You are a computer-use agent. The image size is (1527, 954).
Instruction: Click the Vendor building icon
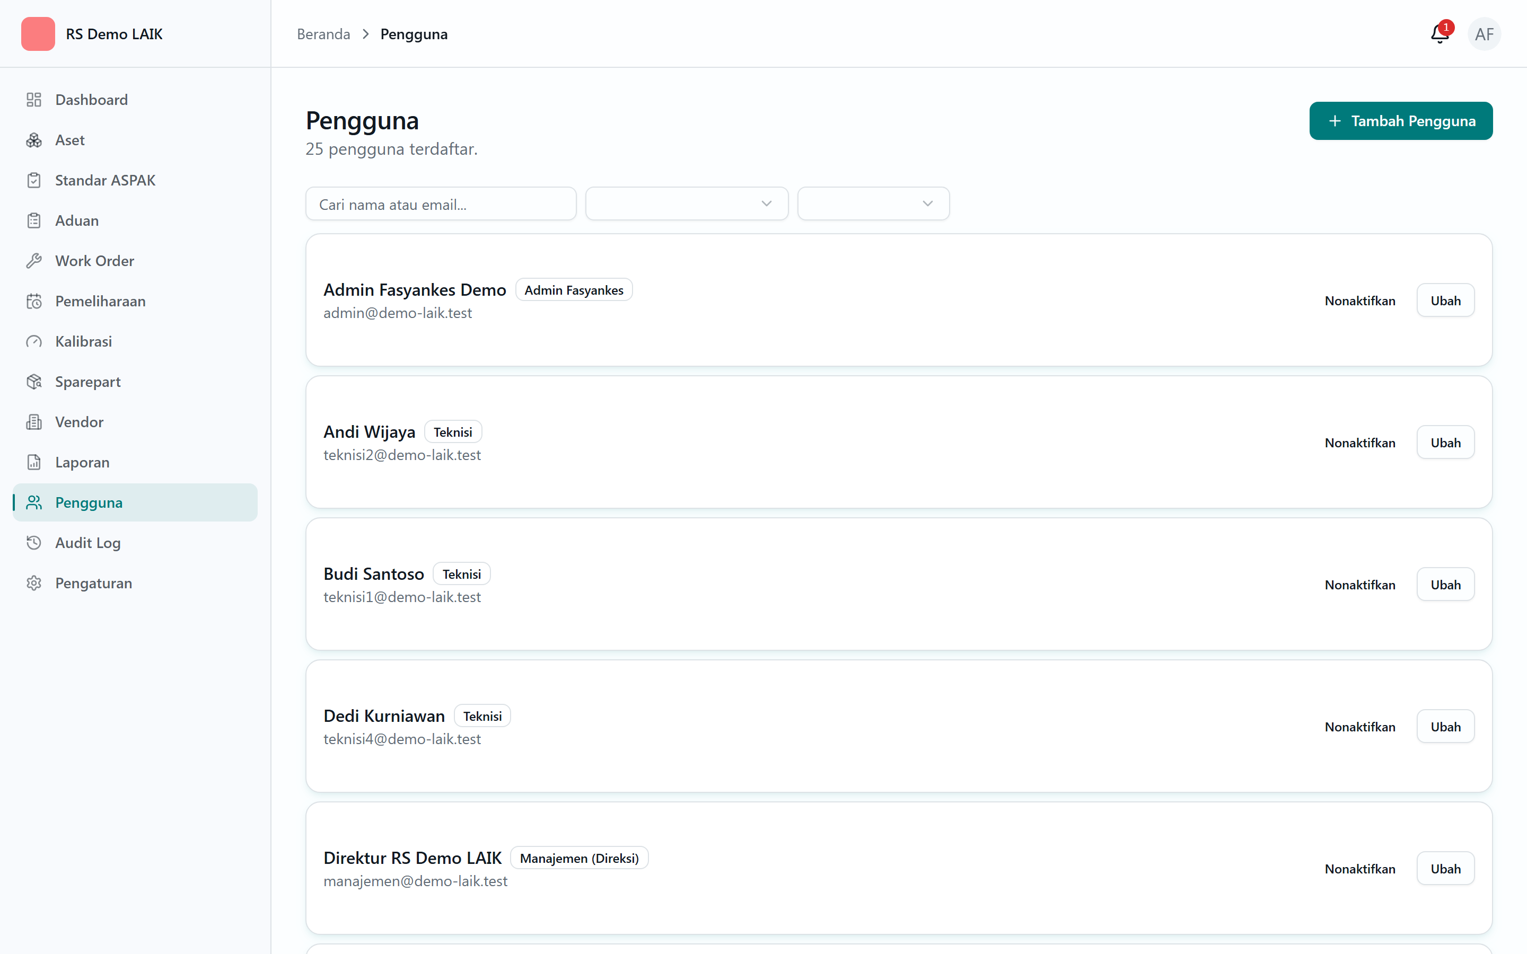[34, 422]
